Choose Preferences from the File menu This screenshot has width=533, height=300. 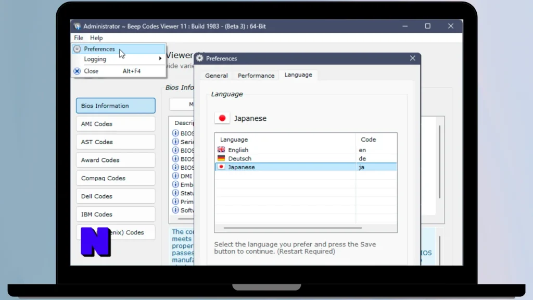tap(118, 49)
